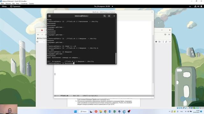204x114 pixels.
Task: Open the VirtualBox Файл menu
Action: [x=2, y=3]
